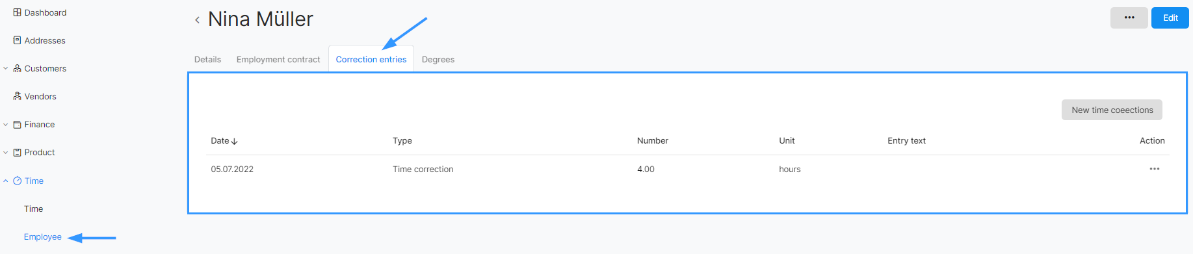Click the New time corrections button

click(1112, 110)
